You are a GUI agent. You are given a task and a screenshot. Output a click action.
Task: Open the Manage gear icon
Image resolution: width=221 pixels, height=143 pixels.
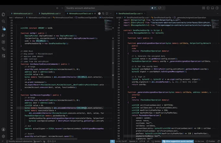(3, 136)
